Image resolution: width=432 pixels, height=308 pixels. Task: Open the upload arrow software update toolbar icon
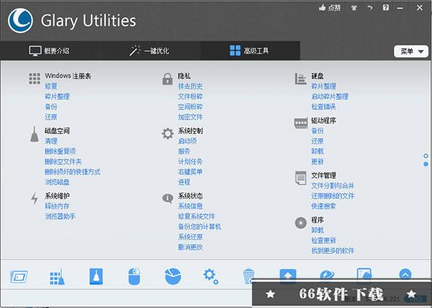point(288,275)
